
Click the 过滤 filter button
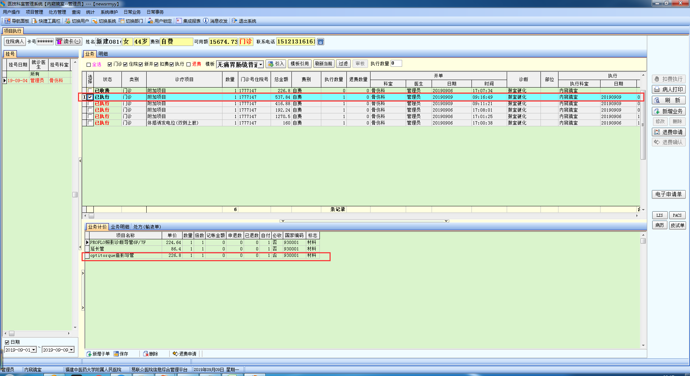[343, 64]
